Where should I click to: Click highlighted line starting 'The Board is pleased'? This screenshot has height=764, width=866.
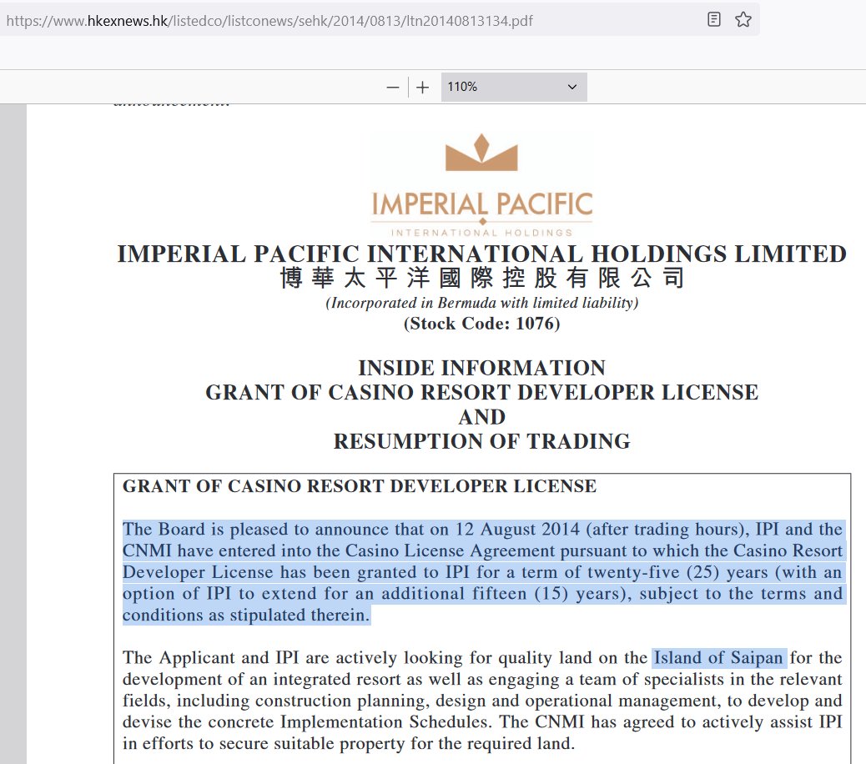coord(482,530)
